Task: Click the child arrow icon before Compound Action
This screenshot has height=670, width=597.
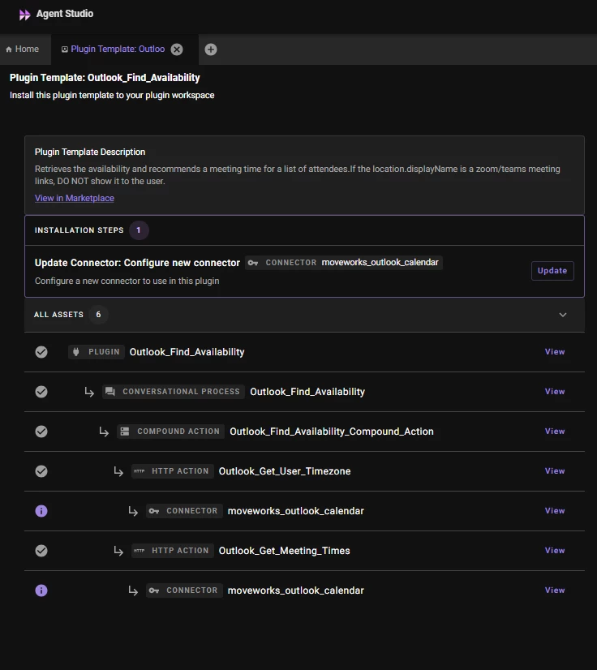Action: click(x=104, y=432)
